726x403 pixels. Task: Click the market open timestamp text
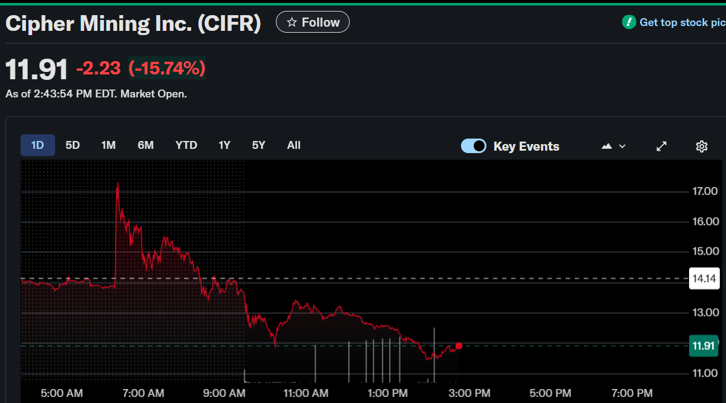(x=96, y=94)
